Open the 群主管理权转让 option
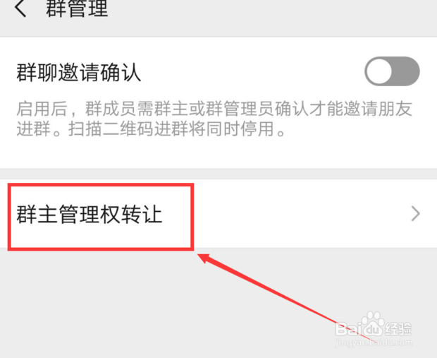Viewport: 437px width, 358px height. tap(218, 214)
